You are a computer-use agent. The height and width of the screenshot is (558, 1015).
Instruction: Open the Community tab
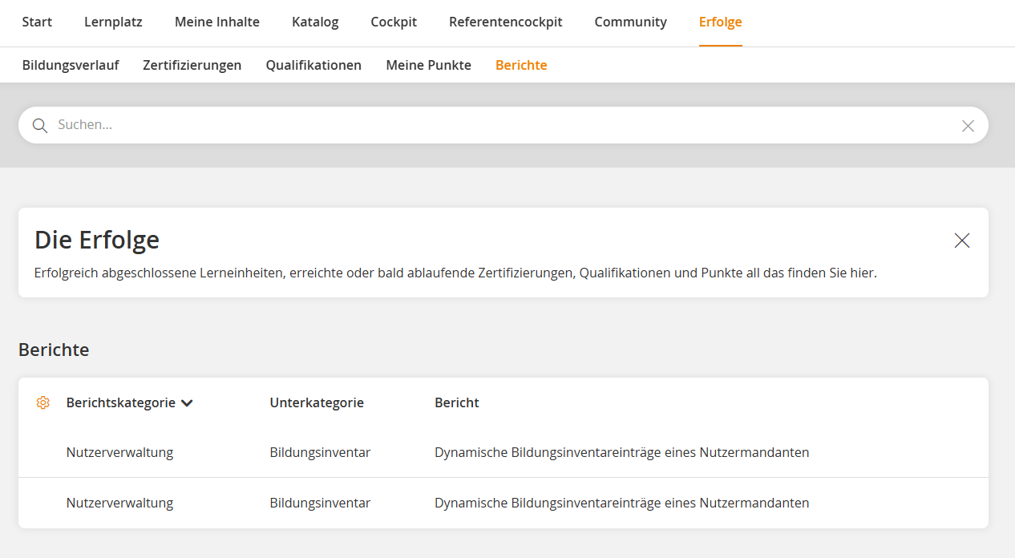coord(630,22)
